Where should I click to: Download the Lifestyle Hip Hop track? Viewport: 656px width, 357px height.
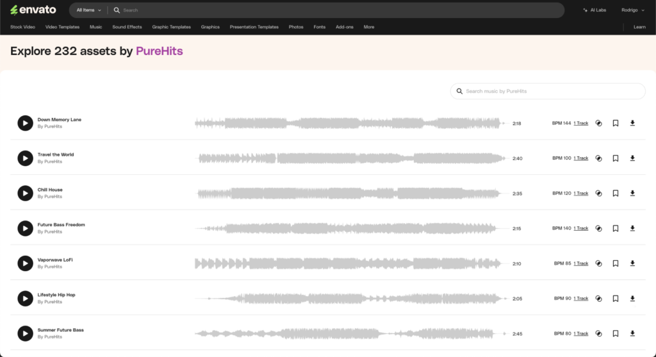coord(632,298)
